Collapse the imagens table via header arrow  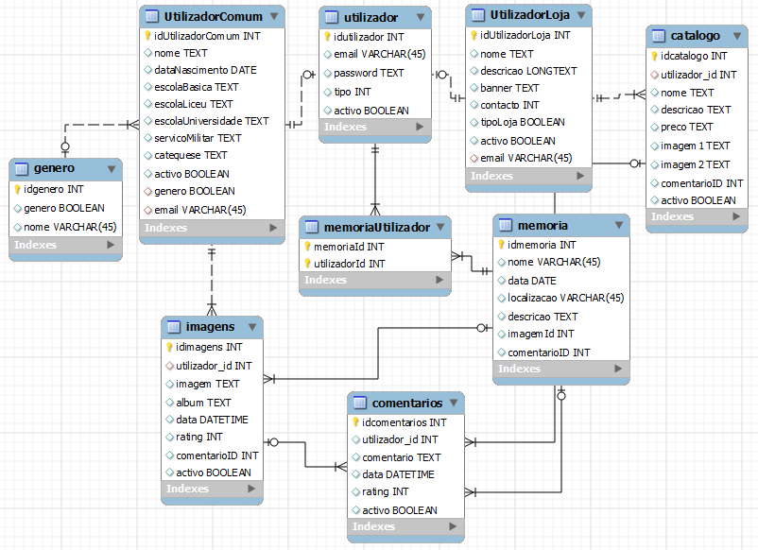pos(250,327)
